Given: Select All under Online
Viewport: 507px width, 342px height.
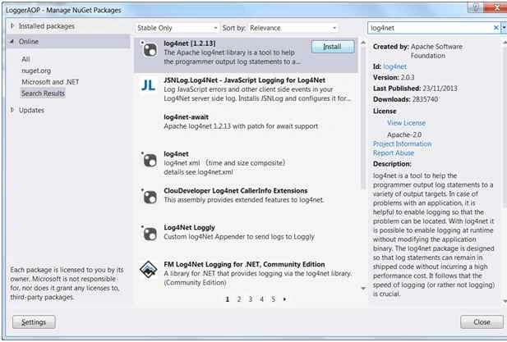Looking at the screenshot, I should coord(25,59).
